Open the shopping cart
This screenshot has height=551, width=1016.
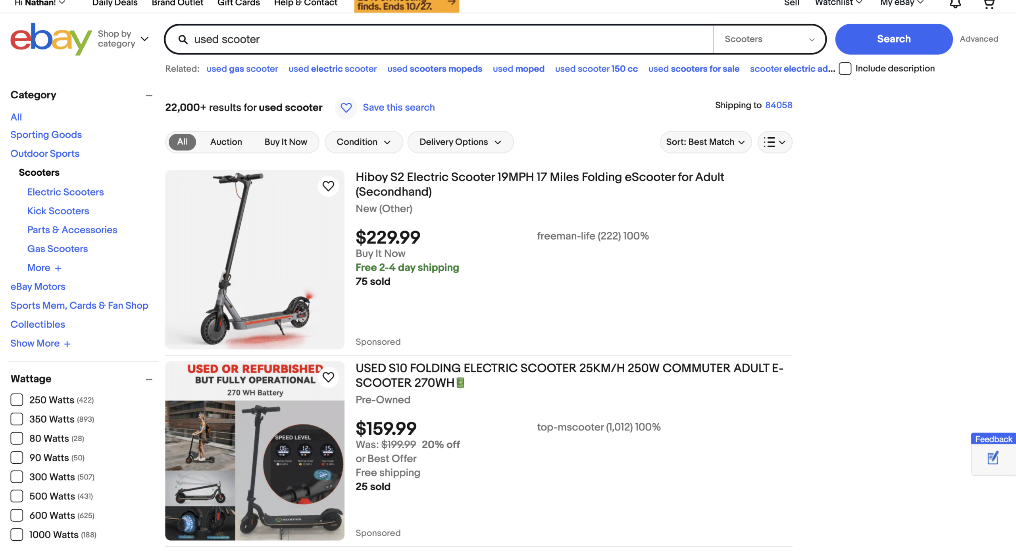(989, 4)
